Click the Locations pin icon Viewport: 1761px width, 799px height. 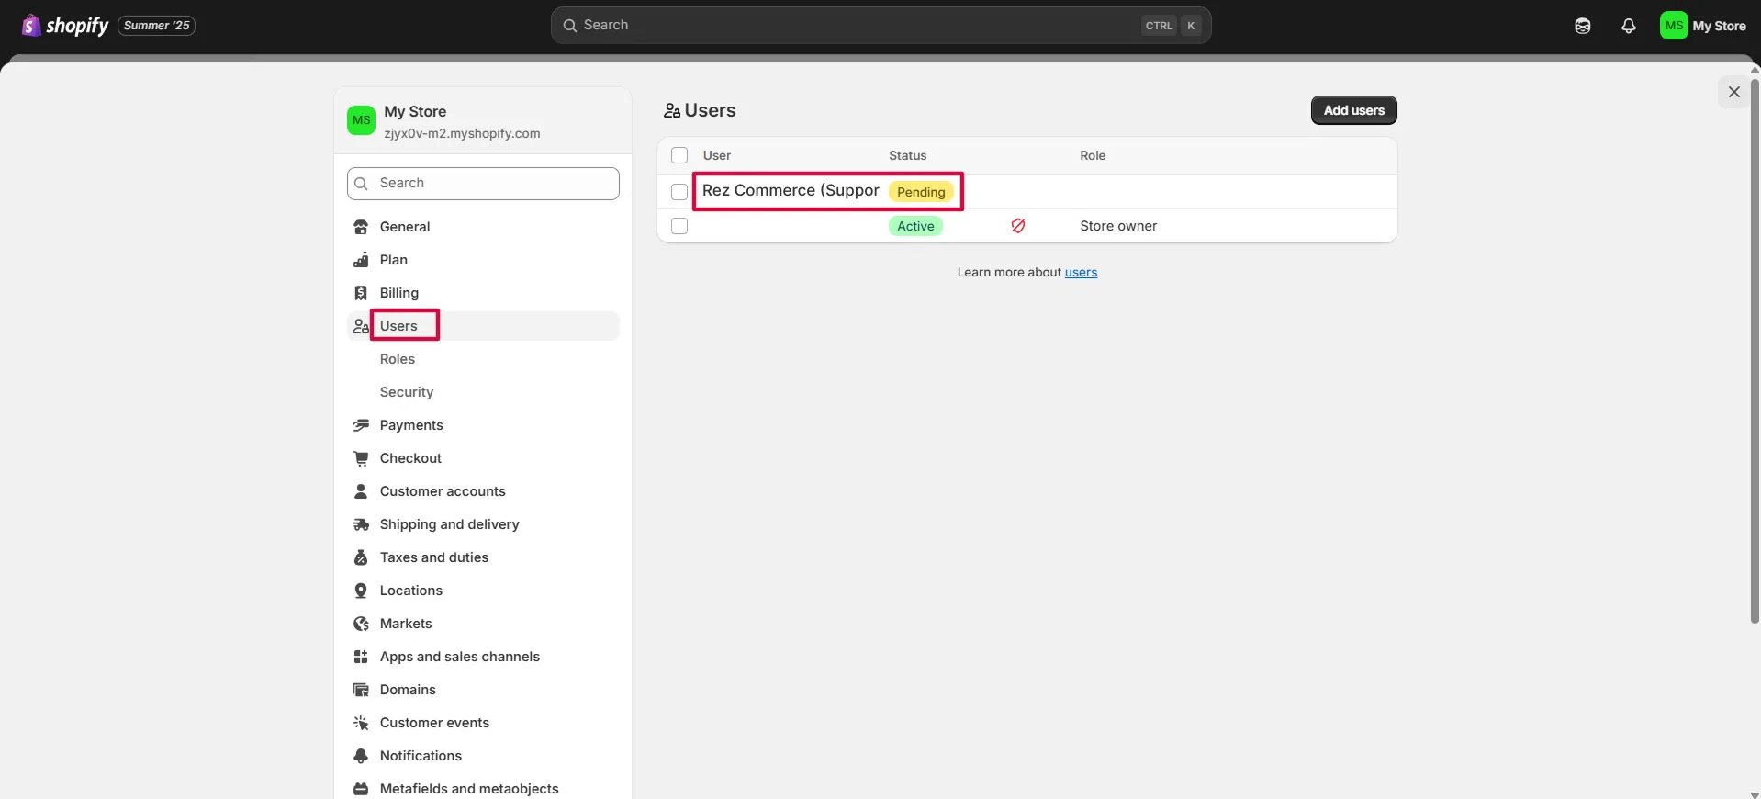(x=361, y=591)
